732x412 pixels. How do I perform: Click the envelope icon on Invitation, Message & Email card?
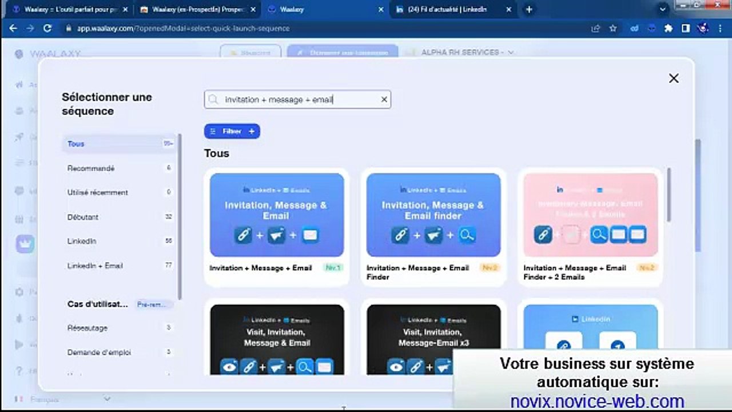[x=311, y=235]
